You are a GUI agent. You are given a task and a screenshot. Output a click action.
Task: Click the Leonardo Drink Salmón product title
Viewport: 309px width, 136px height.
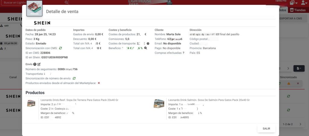[209, 100]
